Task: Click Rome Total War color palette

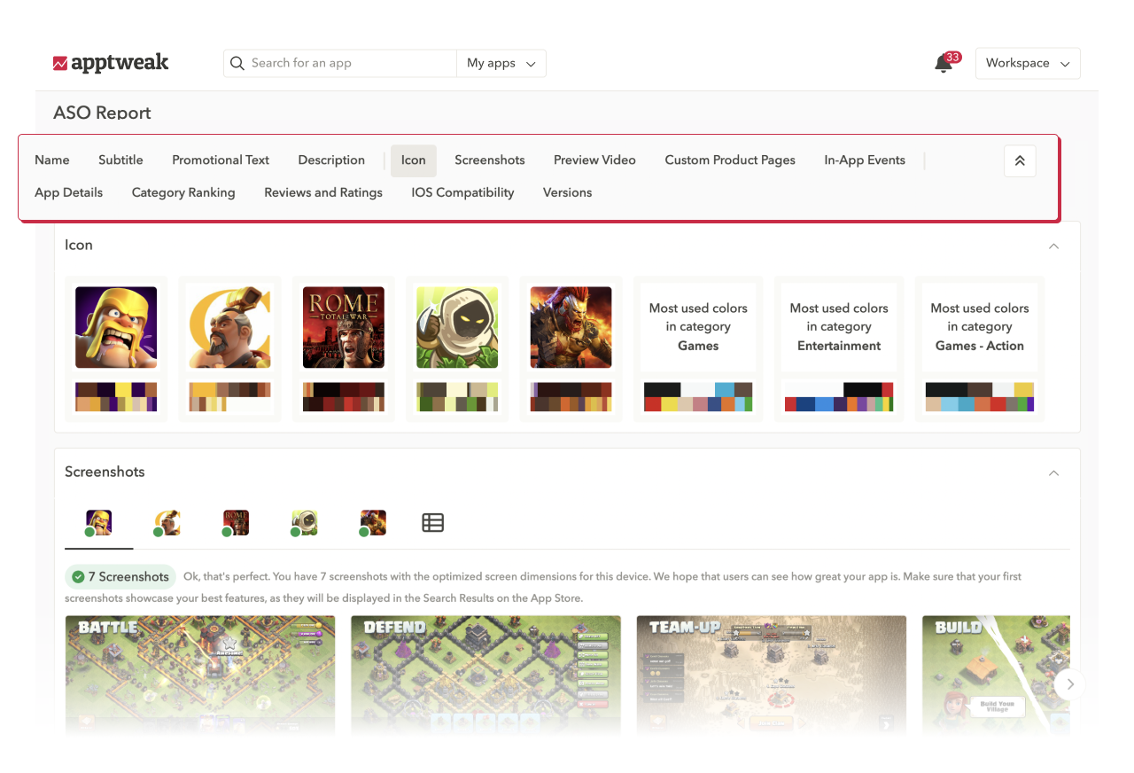Action: pyautogui.click(x=344, y=397)
